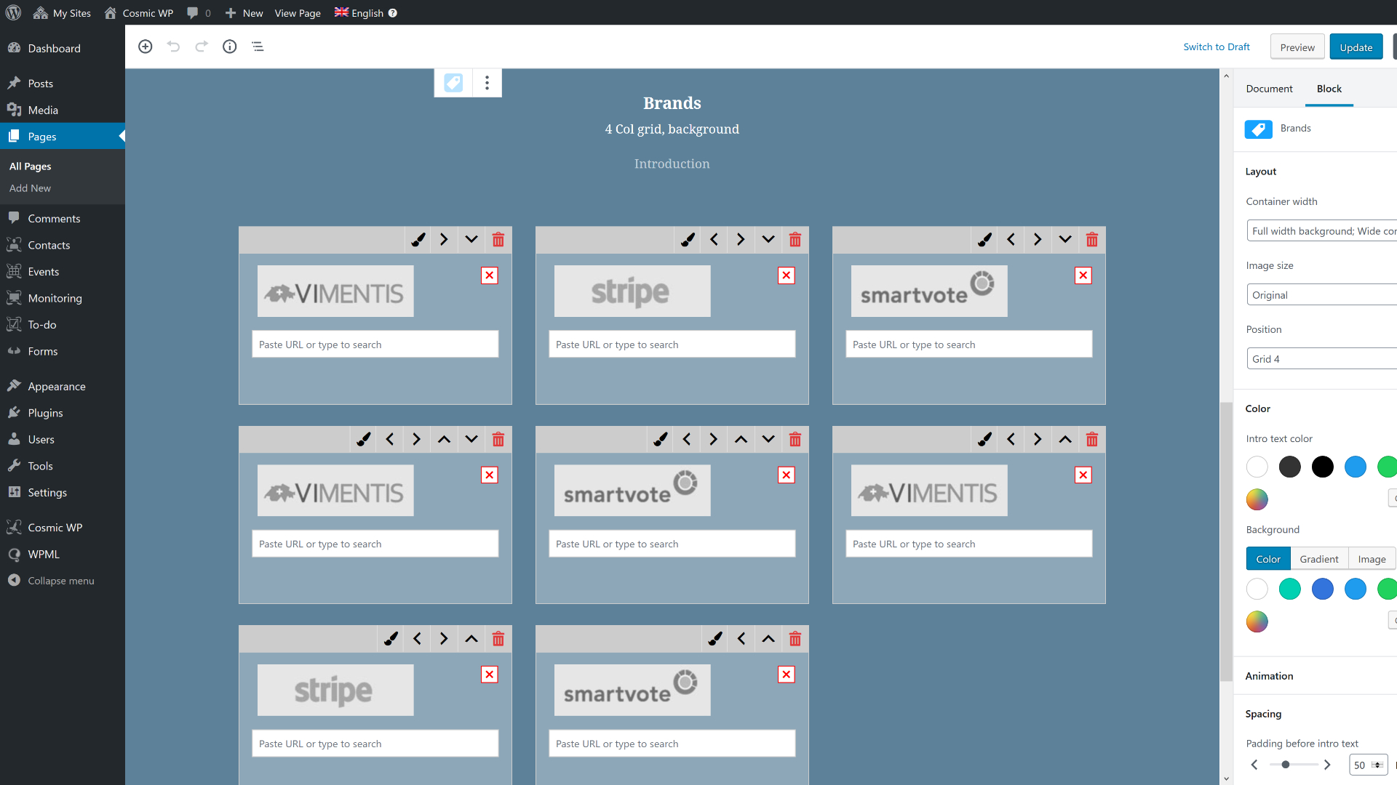Redo the last change
This screenshot has width=1397, height=785.
click(202, 47)
